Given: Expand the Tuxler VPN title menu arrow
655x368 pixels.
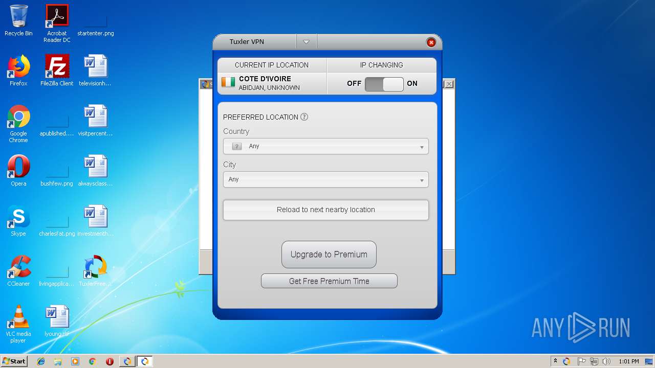Looking at the screenshot, I should pyautogui.click(x=306, y=42).
